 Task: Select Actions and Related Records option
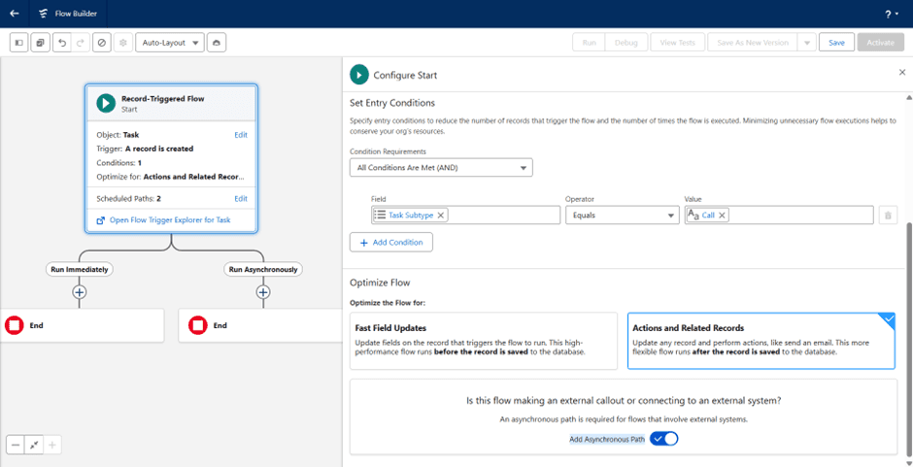coord(761,341)
